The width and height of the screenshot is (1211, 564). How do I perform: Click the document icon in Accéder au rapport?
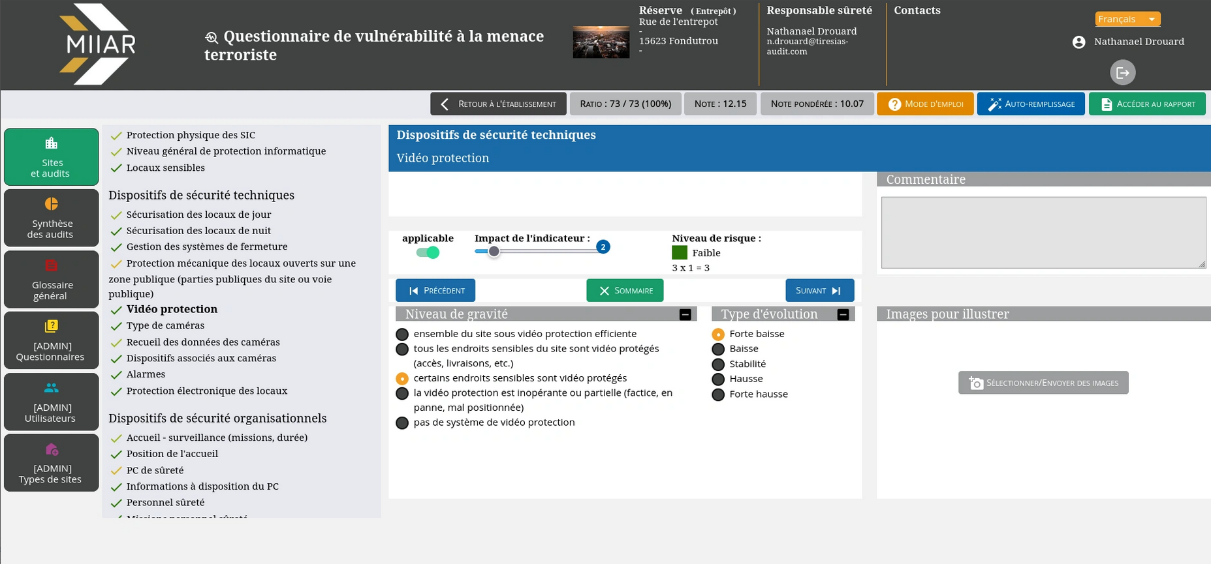click(1107, 104)
